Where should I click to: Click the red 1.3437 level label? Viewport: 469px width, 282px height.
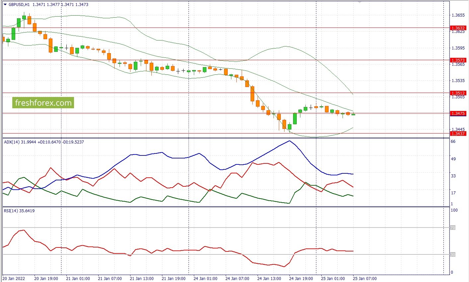(x=458, y=134)
